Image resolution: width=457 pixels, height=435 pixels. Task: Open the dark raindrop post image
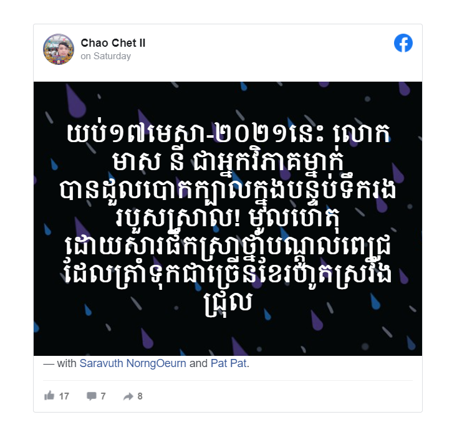[x=228, y=219]
